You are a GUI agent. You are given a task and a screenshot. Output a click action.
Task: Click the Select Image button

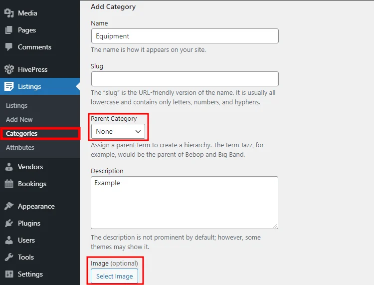[x=115, y=276]
